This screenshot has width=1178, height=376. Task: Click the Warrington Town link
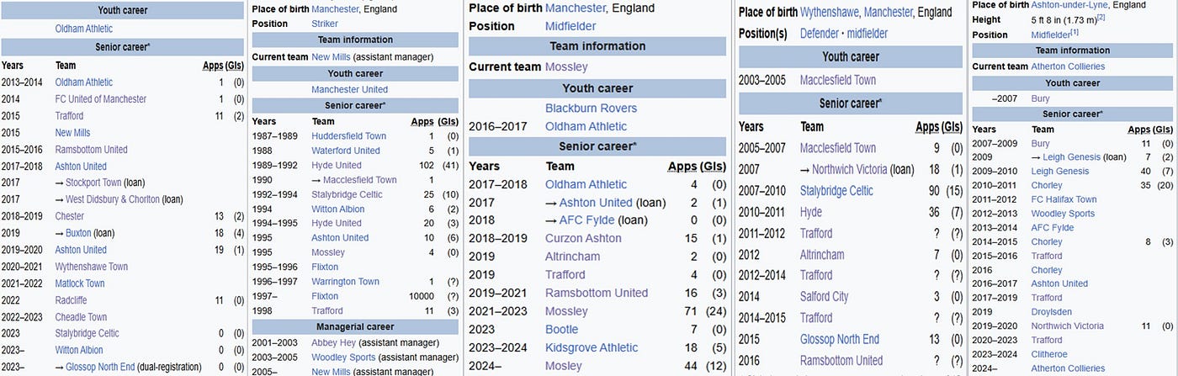coord(345,282)
